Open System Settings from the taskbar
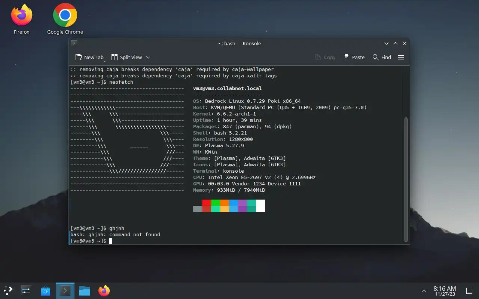479x299 pixels. [26, 290]
